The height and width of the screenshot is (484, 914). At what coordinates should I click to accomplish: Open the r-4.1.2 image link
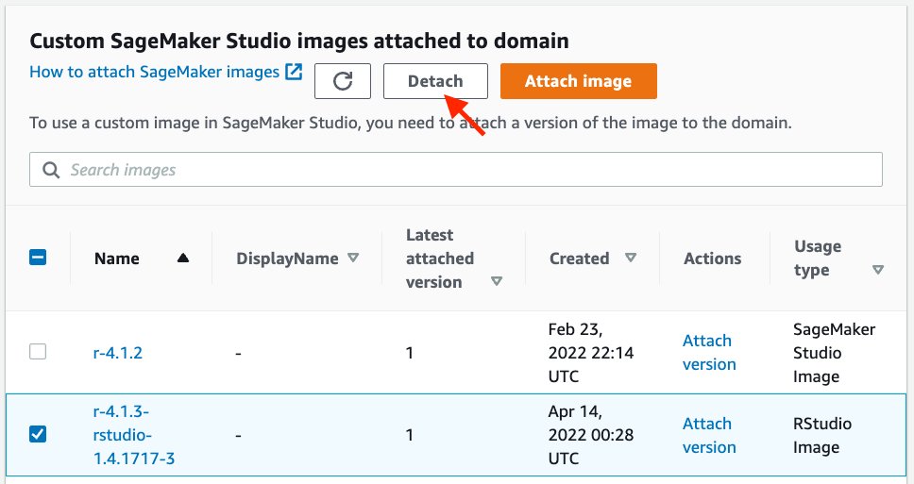[118, 353]
